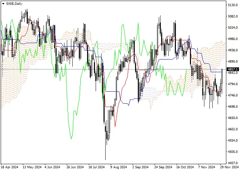Viewport: 240px width, 171px height.
Task: Select the 18 Jul 2024 date label
Action: 96,167
